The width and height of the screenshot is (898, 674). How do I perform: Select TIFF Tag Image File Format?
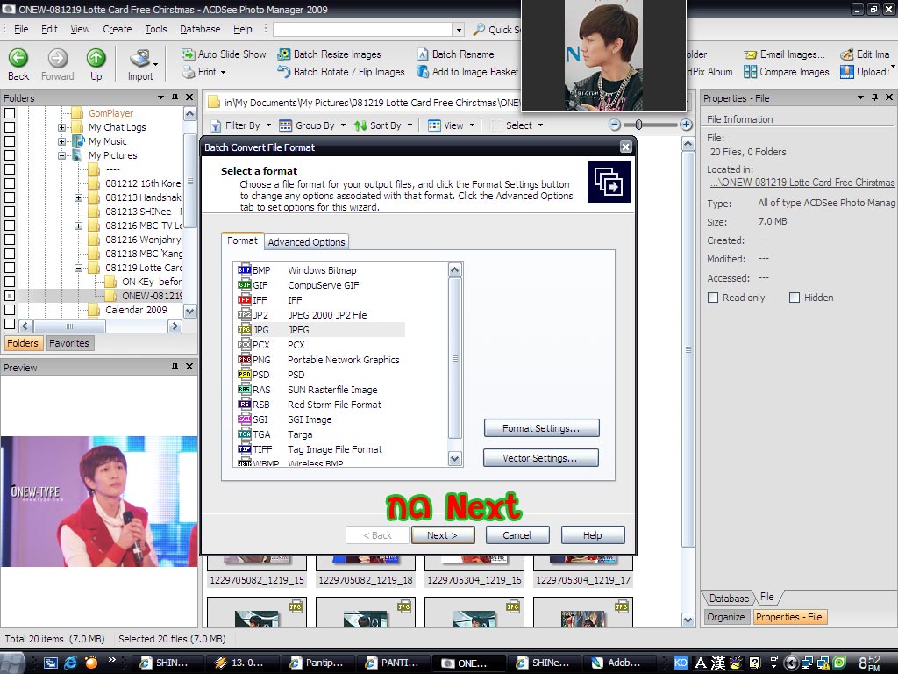tap(321, 448)
